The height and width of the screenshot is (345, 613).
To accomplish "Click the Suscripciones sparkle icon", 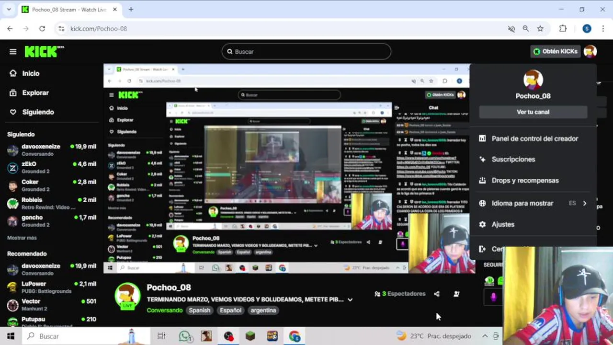I will click(x=482, y=159).
